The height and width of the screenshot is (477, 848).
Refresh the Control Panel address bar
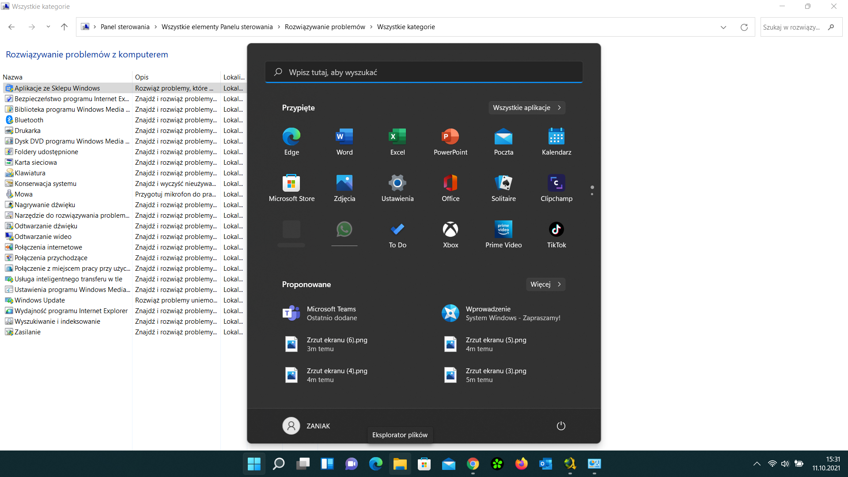tap(744, 27)
